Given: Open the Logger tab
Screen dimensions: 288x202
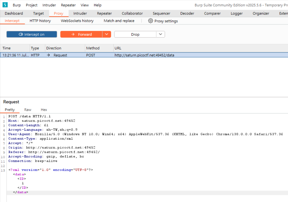Looking at the screenshot, I should (x=237, y=14).
